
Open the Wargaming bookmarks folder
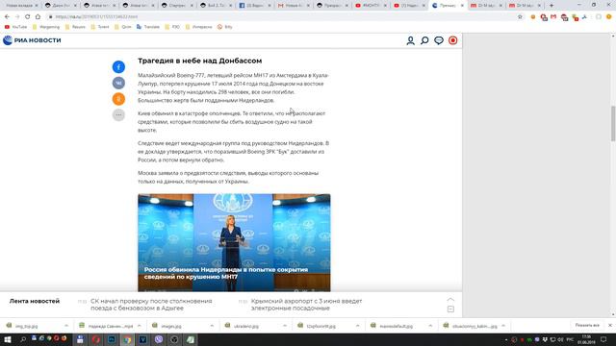point(46,27)
